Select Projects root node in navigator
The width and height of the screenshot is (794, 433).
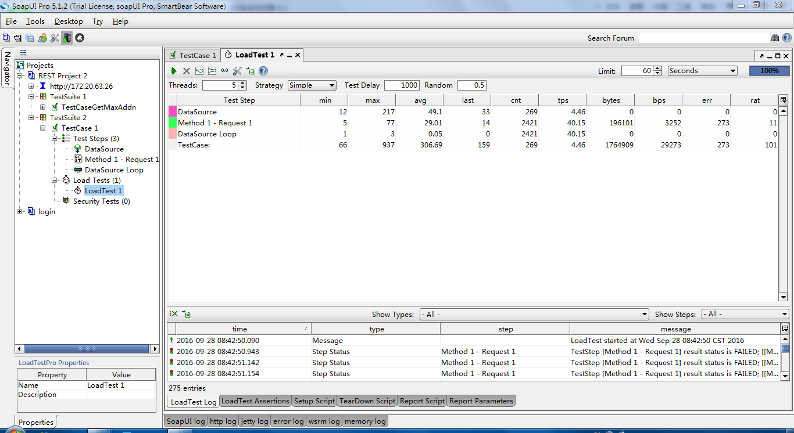tap(40, 65)
